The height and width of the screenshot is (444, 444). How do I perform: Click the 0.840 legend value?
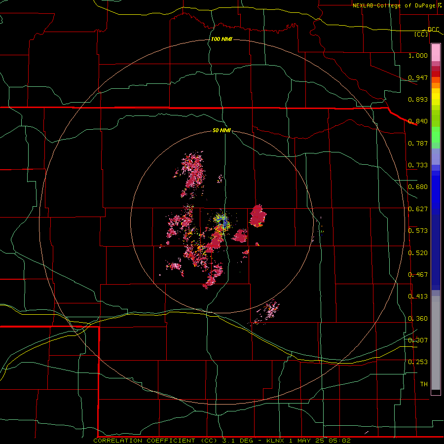418,121
